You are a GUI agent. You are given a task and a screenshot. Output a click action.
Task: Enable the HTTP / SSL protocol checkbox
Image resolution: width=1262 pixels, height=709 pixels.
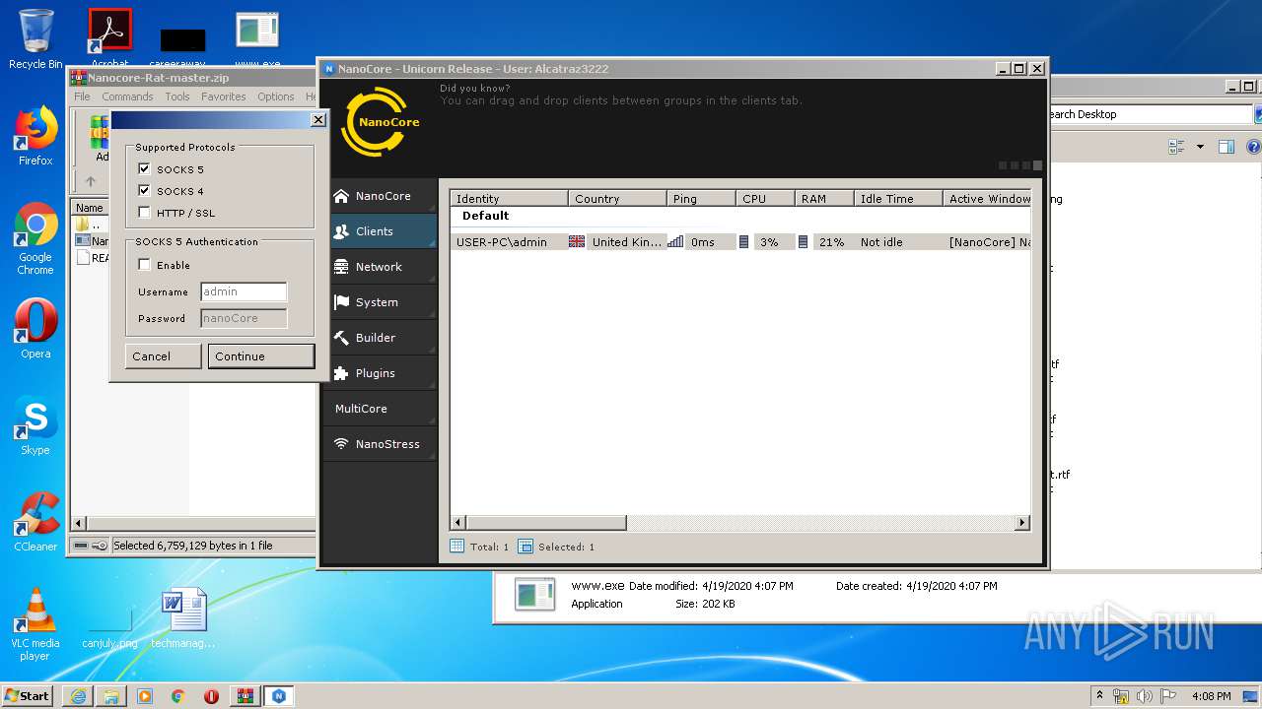click(x=144, y=213)
